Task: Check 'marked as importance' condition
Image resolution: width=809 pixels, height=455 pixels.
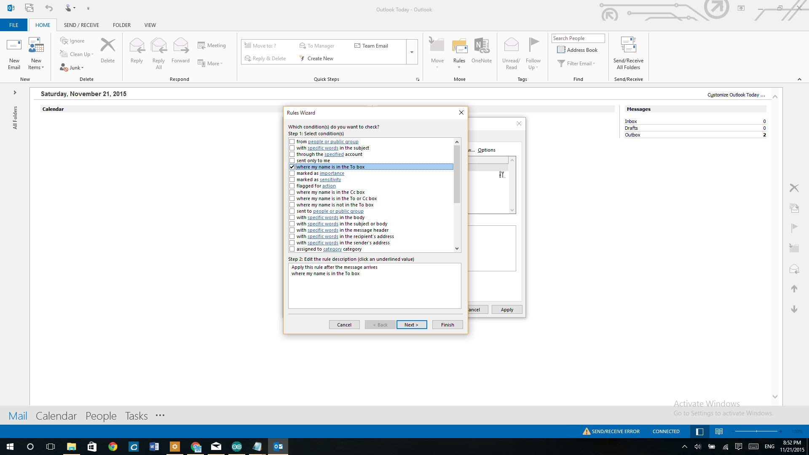Action: point(292,173)
